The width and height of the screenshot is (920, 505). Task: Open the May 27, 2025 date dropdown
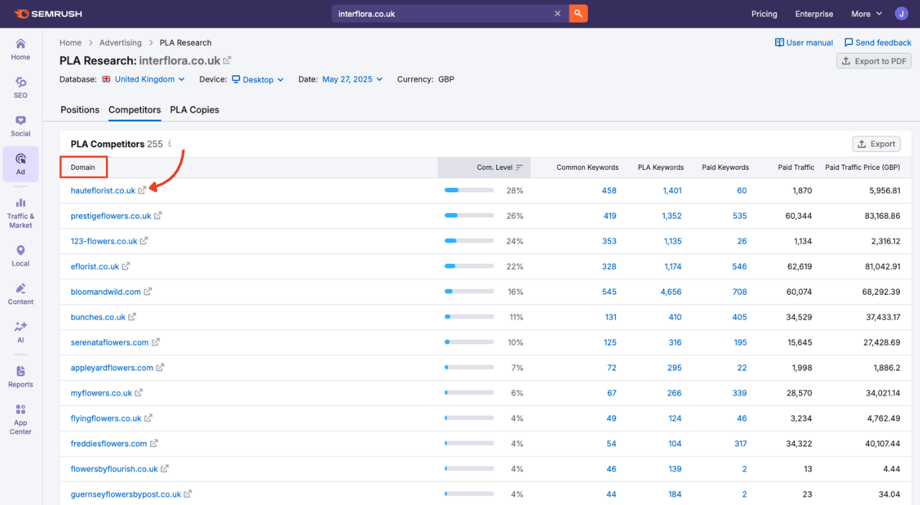pyautogui.click(x=352, y=79)
